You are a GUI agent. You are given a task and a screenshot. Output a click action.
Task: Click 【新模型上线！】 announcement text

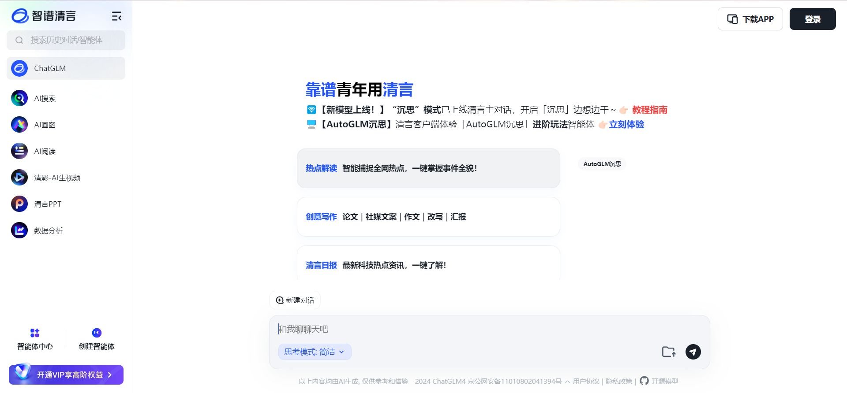tap(352, 110)
